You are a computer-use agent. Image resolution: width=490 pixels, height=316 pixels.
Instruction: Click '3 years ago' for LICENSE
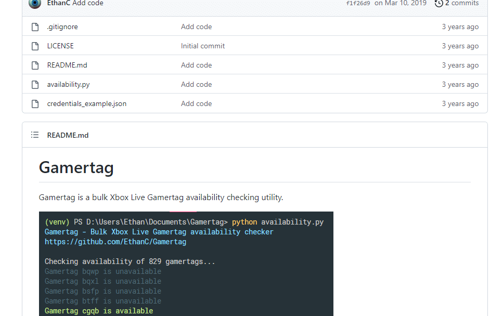click(x=460, y=46)
